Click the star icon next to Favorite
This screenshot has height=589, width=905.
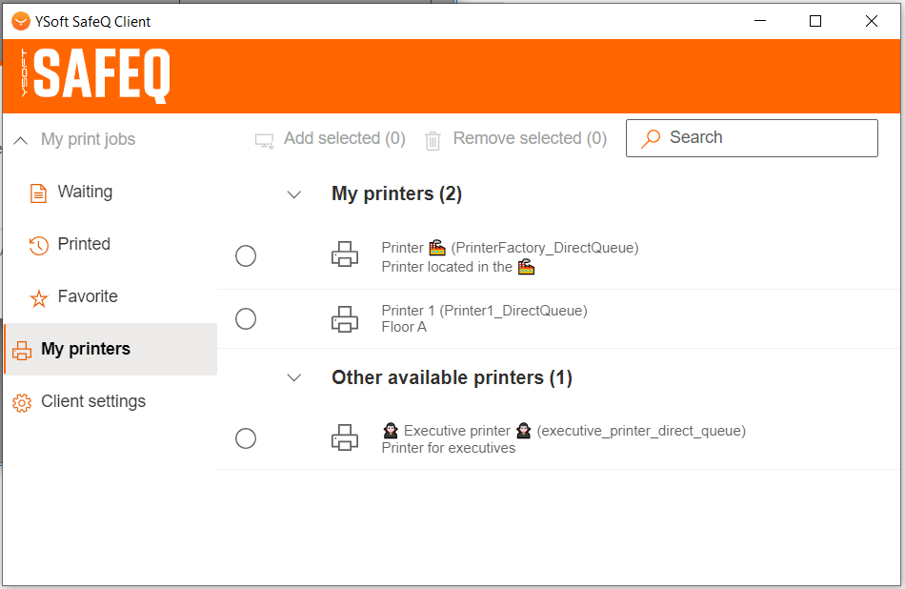tap(38, 297)
